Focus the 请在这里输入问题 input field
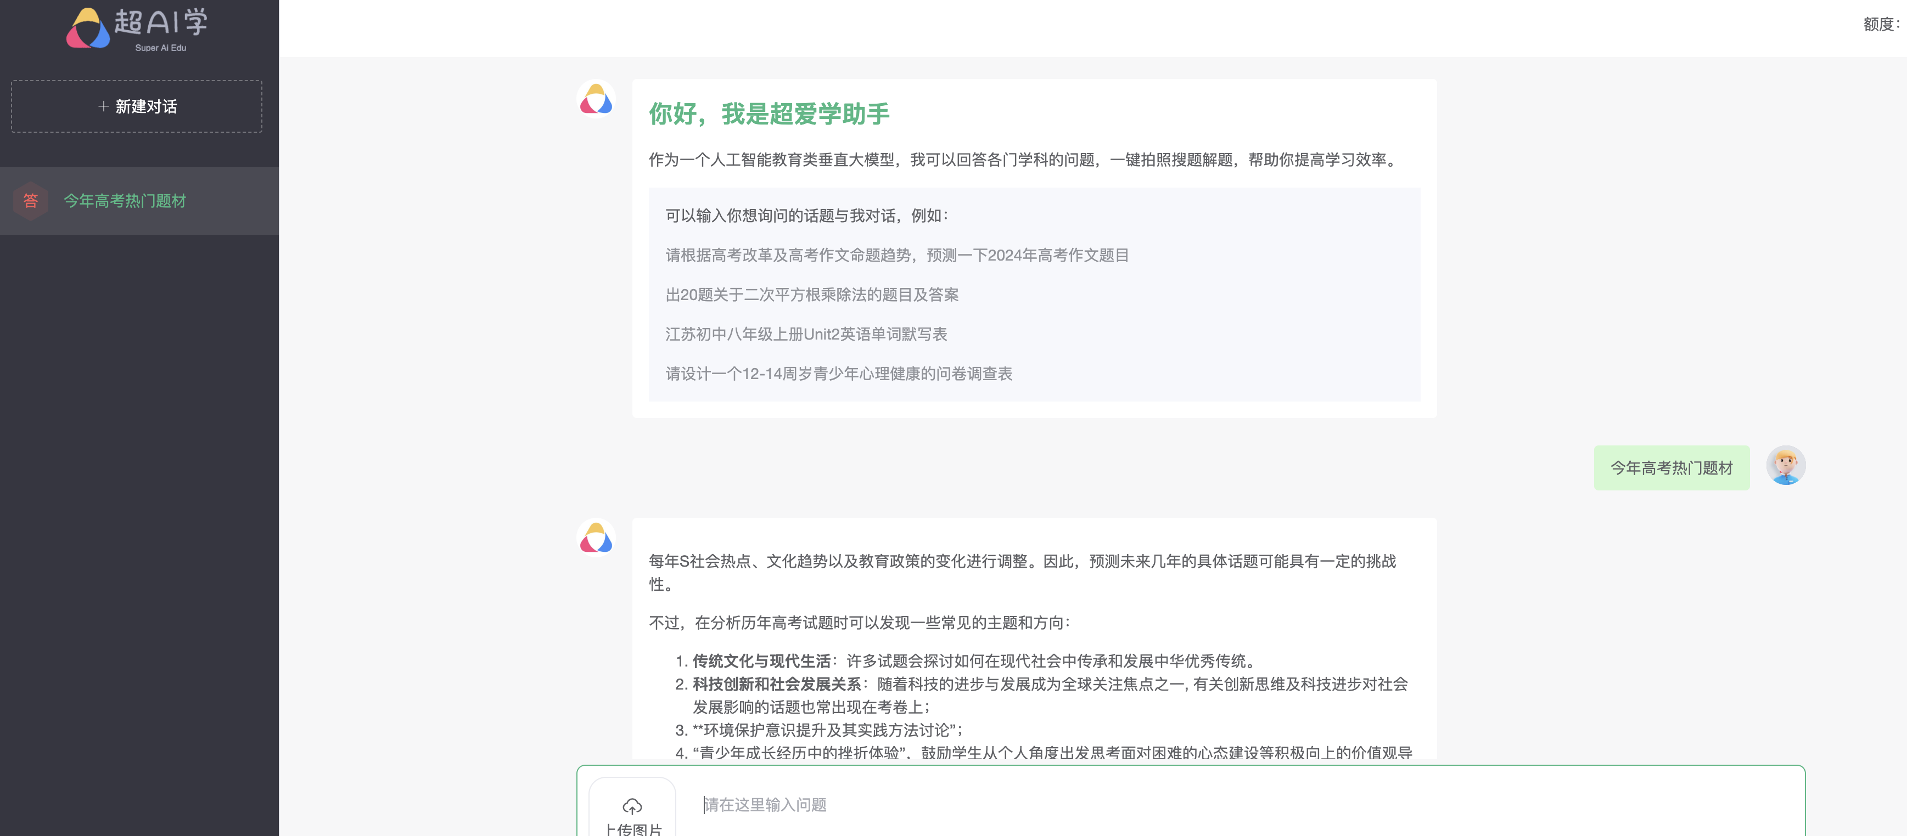Screen dimensions: 1907x836 (1244, 804)
